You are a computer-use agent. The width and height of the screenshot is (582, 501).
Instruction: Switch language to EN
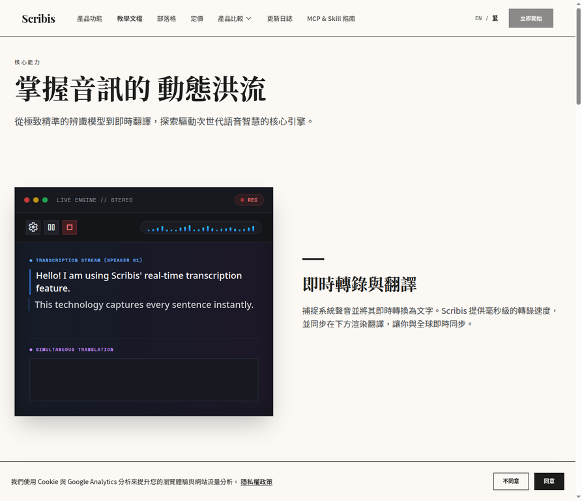click(478, 18)
